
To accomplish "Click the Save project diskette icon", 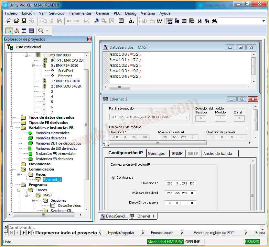I will (24, 21).
